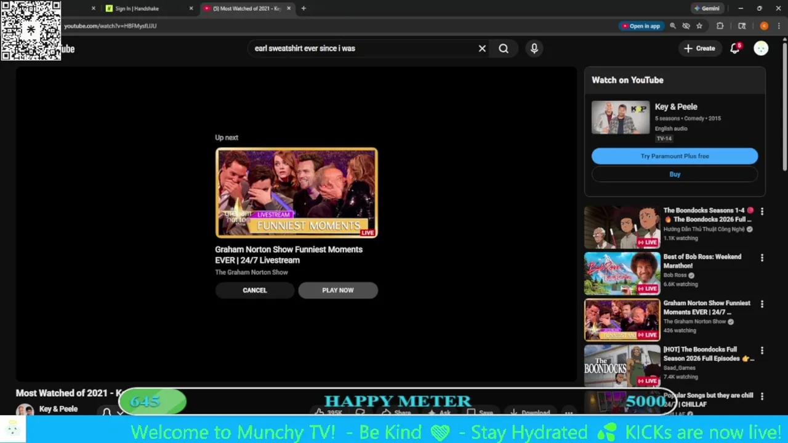Click the Saad_Games channel name
Image resolution: width=788 pixels, height=443 pixels.
(x=680, y=368)
